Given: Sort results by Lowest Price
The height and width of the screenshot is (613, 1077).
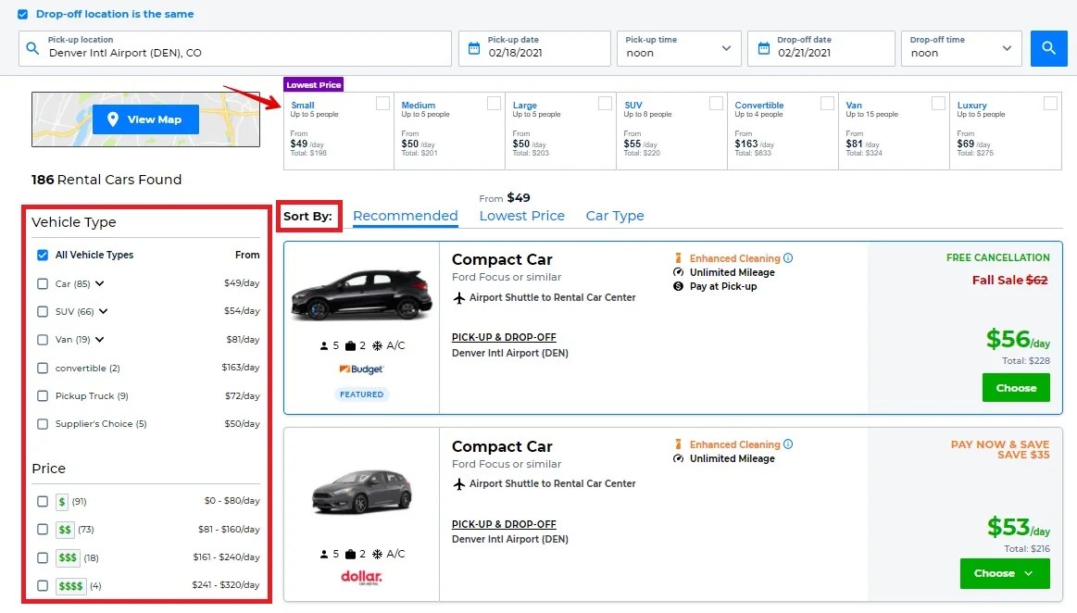Looking at the screenshot, I should [x=521, y=216].
